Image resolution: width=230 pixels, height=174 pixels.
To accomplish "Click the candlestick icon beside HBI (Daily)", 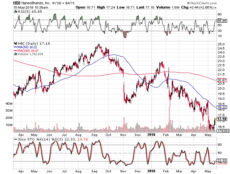I will click(x=15, y=43).
